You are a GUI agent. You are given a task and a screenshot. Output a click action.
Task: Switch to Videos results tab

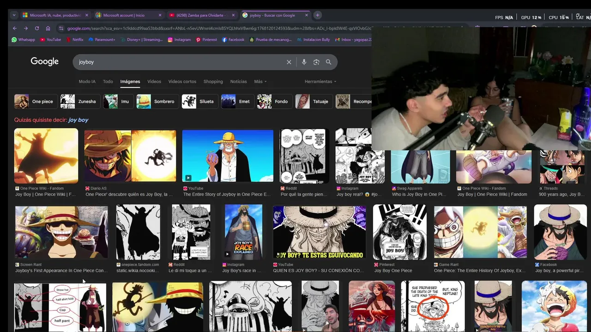154,82
